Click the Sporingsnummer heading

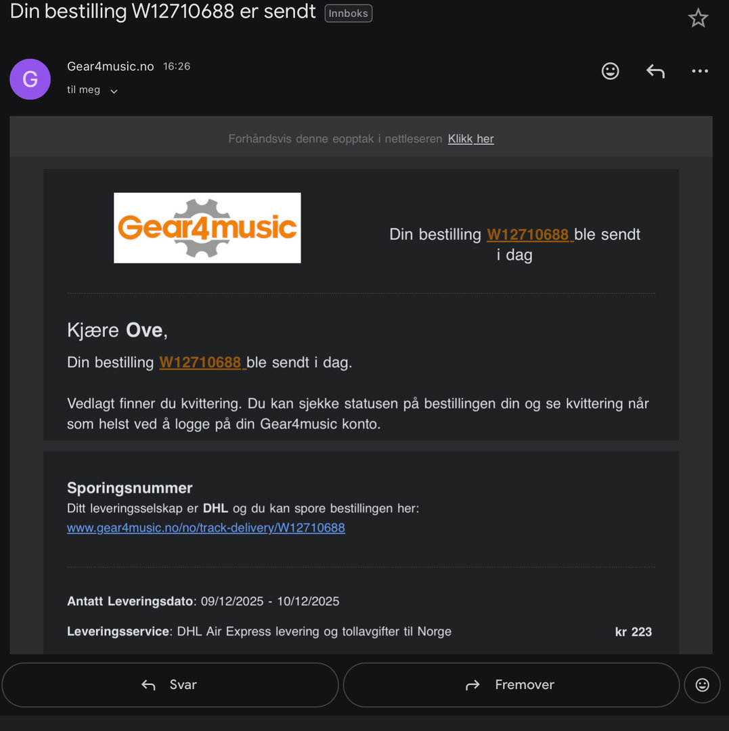tap(130, 488)
